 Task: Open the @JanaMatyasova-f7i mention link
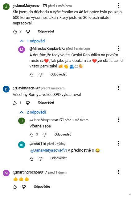click(x=49, y=150)
